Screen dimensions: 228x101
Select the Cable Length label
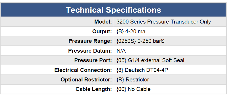pos(94,89)
